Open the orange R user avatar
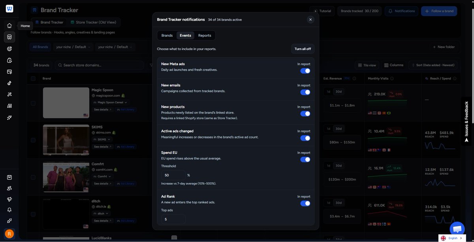Screen dimensions: 474x242 click(9, 234)
